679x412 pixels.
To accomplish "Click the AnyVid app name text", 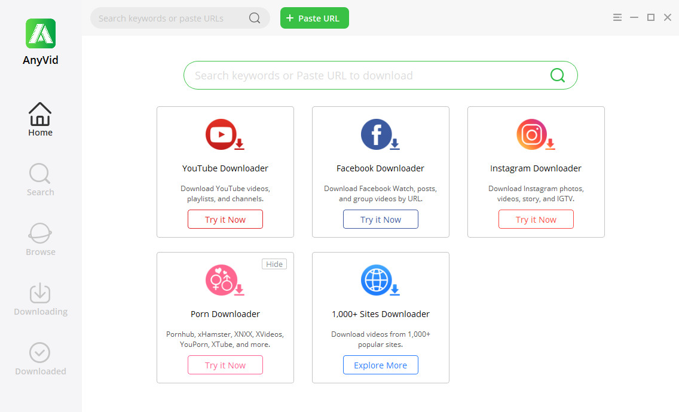I will [x=40, y=60].
